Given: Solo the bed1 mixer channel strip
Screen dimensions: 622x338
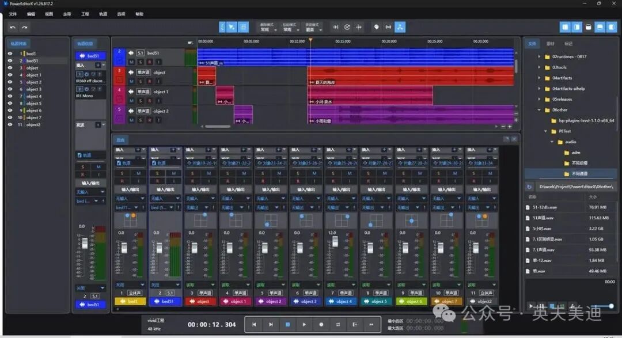Looking at the screenshot, I should [x=122, y=173].
